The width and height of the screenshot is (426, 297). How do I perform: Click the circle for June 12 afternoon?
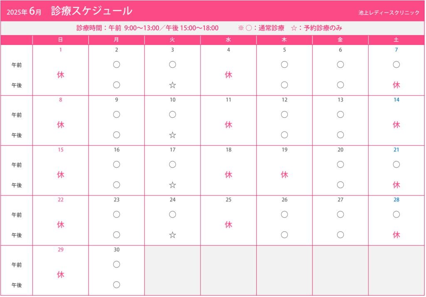coord(285,135)
